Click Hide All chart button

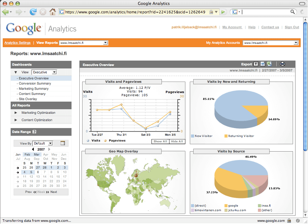click(177, 141)
